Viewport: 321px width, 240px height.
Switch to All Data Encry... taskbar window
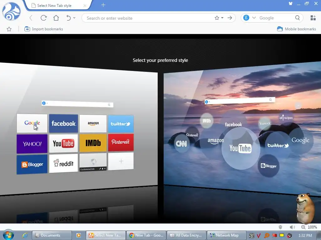(x=187, y=235)
